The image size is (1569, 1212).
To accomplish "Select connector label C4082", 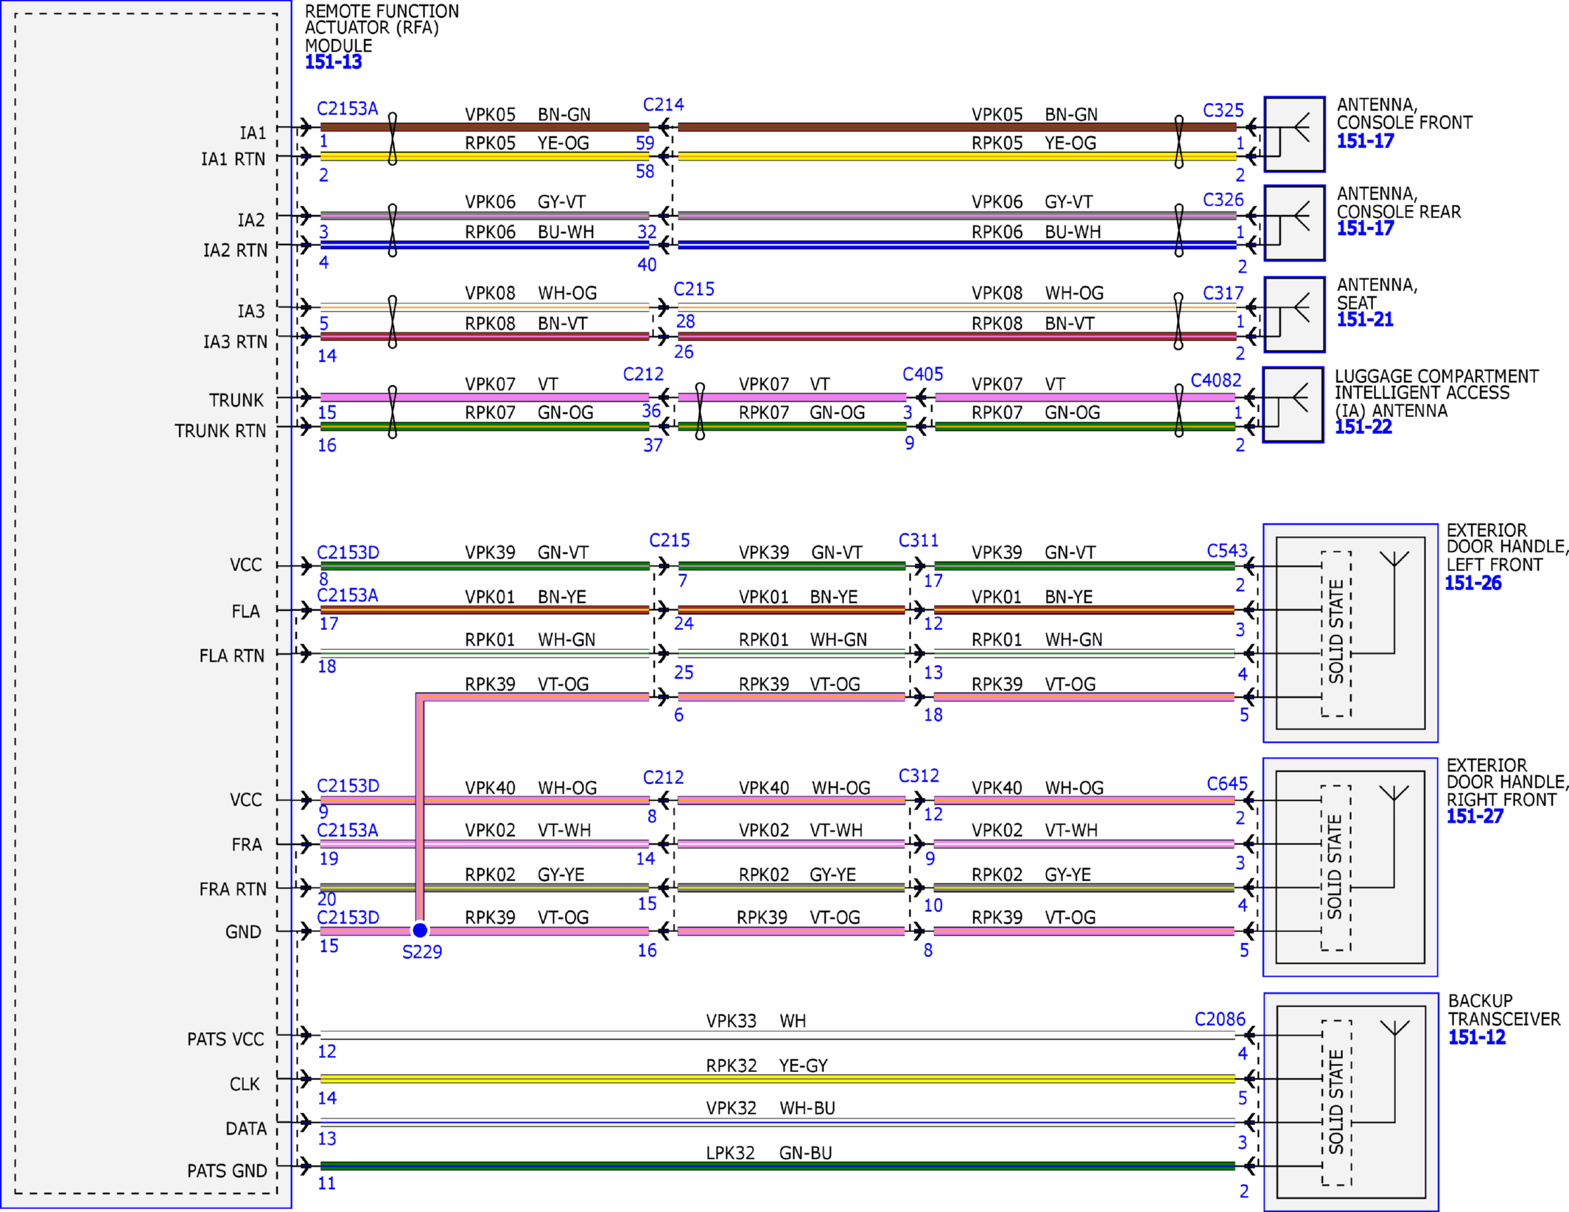I will [x=1216, y=380].
